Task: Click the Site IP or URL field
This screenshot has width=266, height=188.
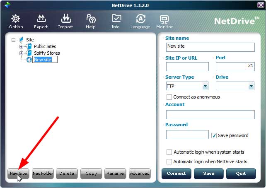Action: (187, 66)
